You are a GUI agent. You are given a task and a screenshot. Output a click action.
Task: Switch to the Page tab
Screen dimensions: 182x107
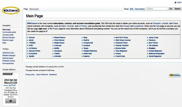[x=26, y=9]
